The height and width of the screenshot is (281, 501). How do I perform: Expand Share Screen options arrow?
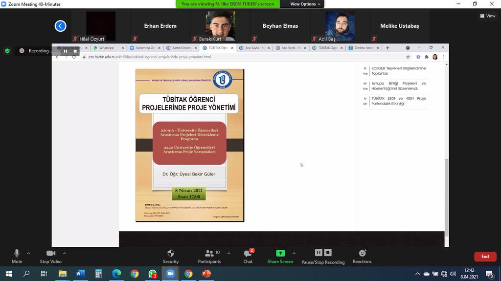[x=294, y=253]
